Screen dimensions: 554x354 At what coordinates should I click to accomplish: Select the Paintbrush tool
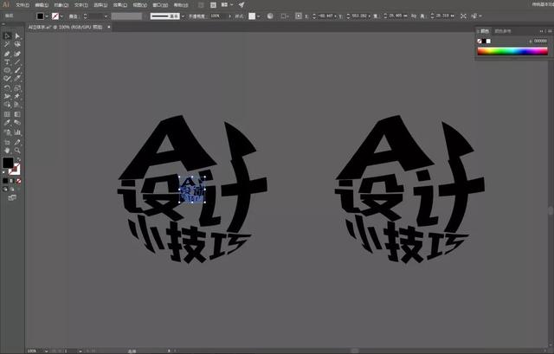pyautogui.click(x=17, y=70)
